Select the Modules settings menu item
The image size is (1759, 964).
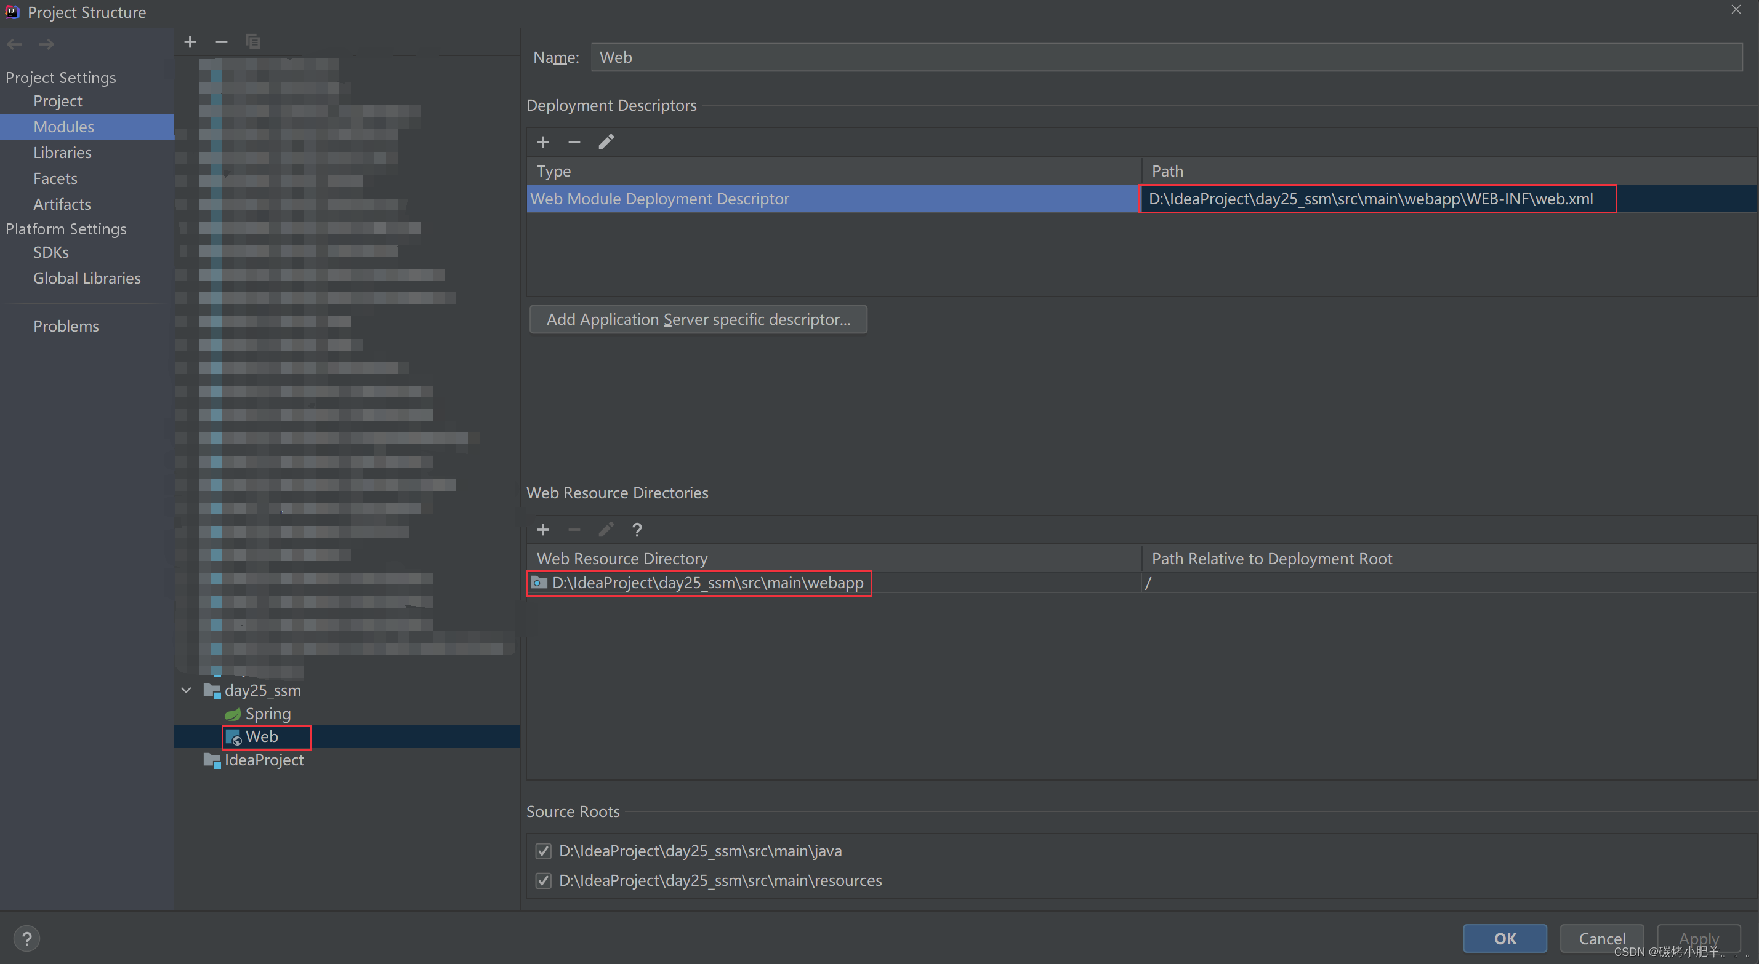click(x=63, y=126)
